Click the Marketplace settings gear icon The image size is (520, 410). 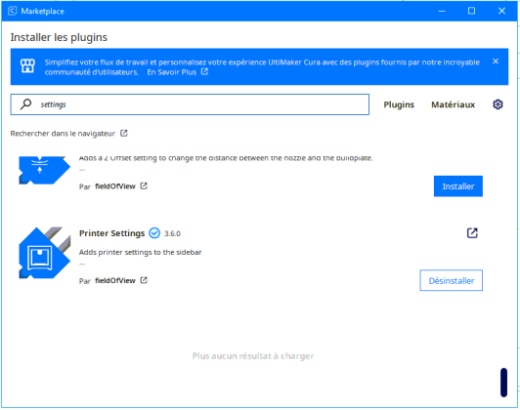(x=498, y=104)
